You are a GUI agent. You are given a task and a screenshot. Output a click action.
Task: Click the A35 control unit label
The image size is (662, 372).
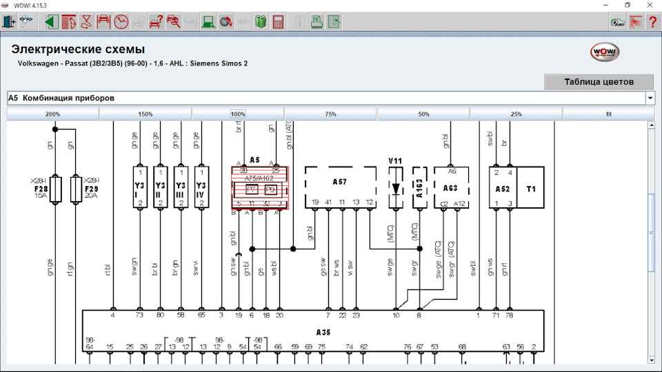coord(323,332)
